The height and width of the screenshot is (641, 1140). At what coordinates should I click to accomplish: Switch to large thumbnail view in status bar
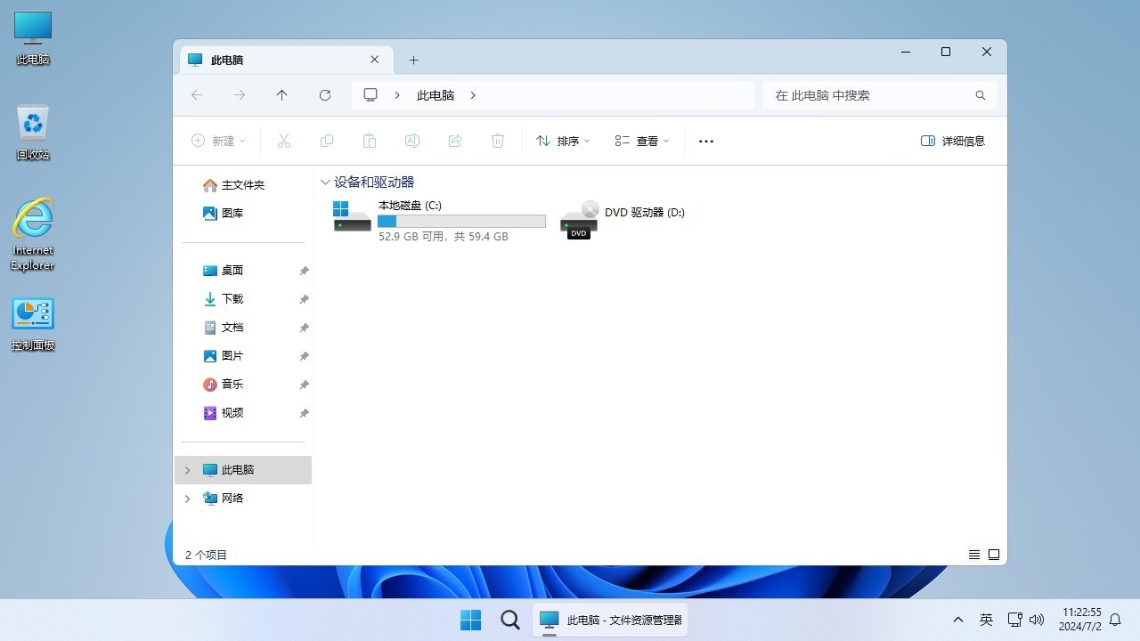tap(994, 554)
